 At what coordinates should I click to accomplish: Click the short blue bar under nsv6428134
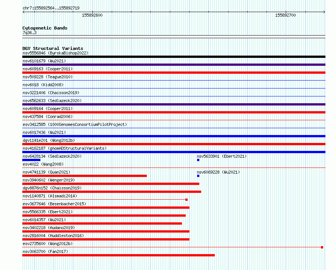[31, 160]
